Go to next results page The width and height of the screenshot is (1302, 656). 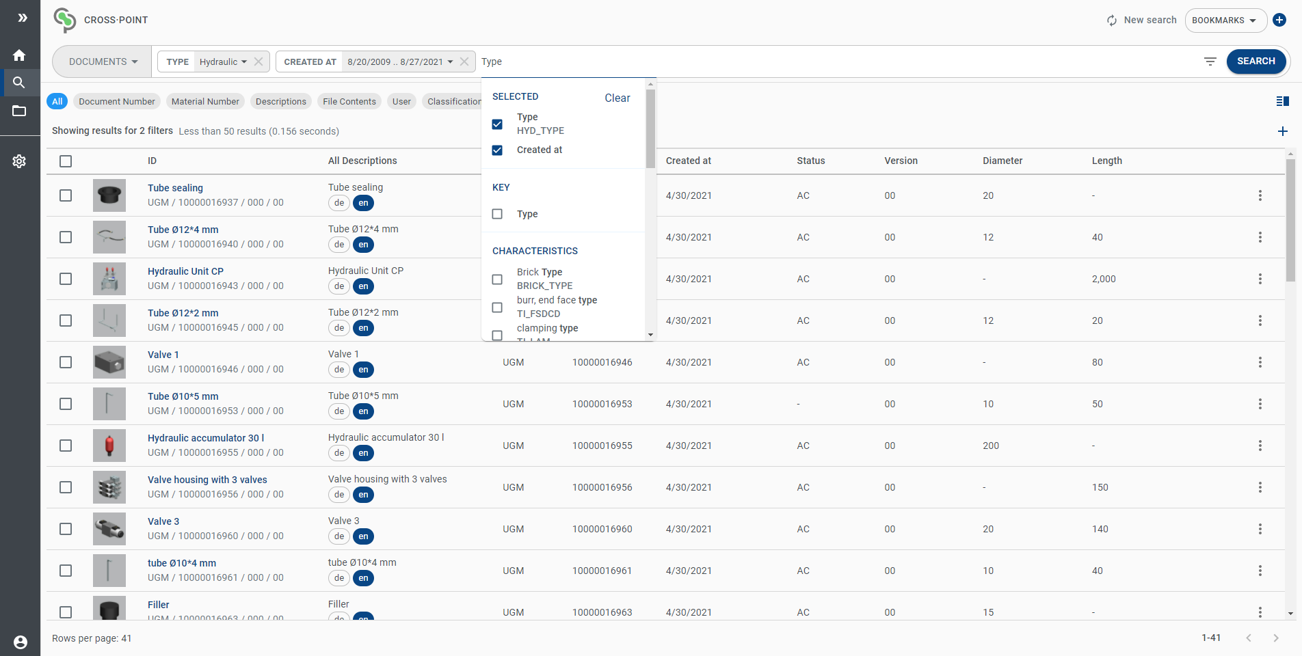tap(1276, 638)
